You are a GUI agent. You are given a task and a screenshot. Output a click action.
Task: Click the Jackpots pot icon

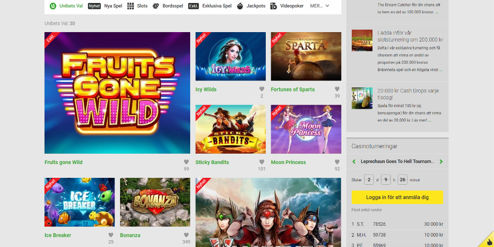click(x=240, y=5)
